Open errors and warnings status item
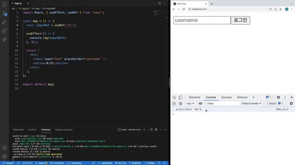 point(28,163)
